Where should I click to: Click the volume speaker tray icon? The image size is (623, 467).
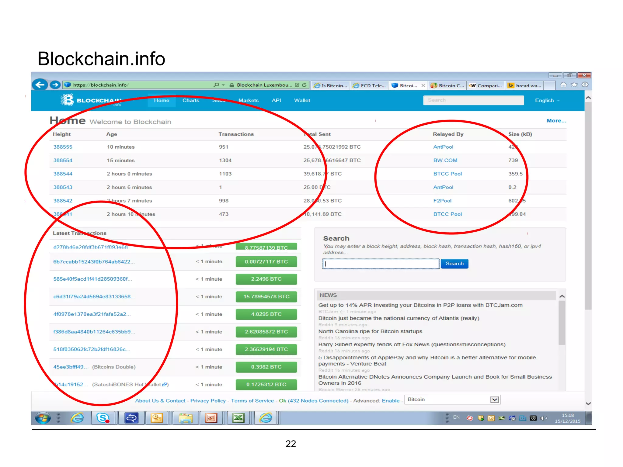click(x=543, y=418)
